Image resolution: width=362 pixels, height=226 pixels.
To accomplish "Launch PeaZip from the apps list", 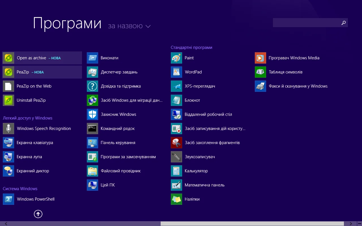I will [x=23, y=72].
